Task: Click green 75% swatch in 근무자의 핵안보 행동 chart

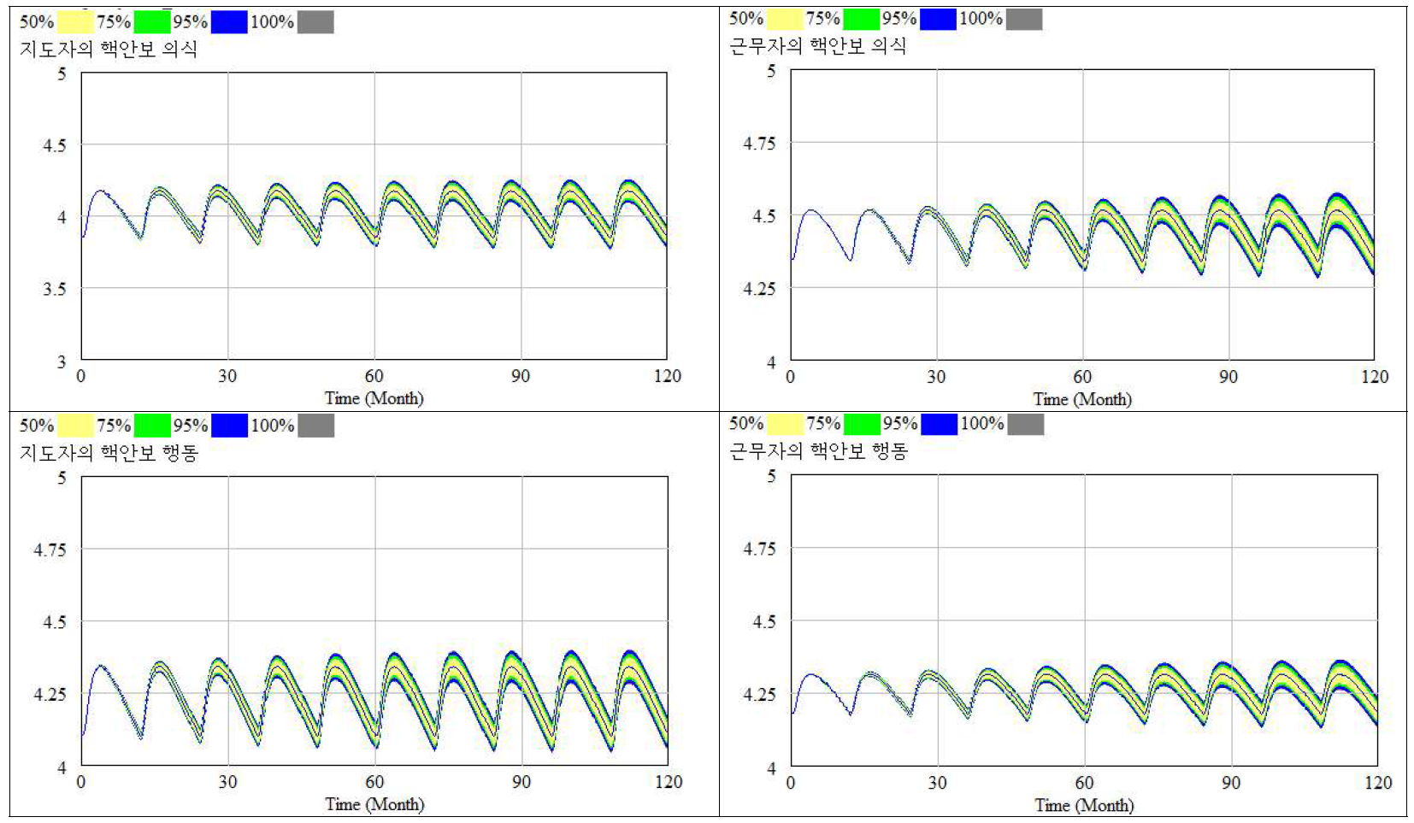Action: [x=862, y=424]
